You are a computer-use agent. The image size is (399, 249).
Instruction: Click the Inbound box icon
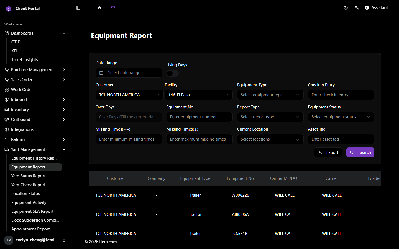7,100
